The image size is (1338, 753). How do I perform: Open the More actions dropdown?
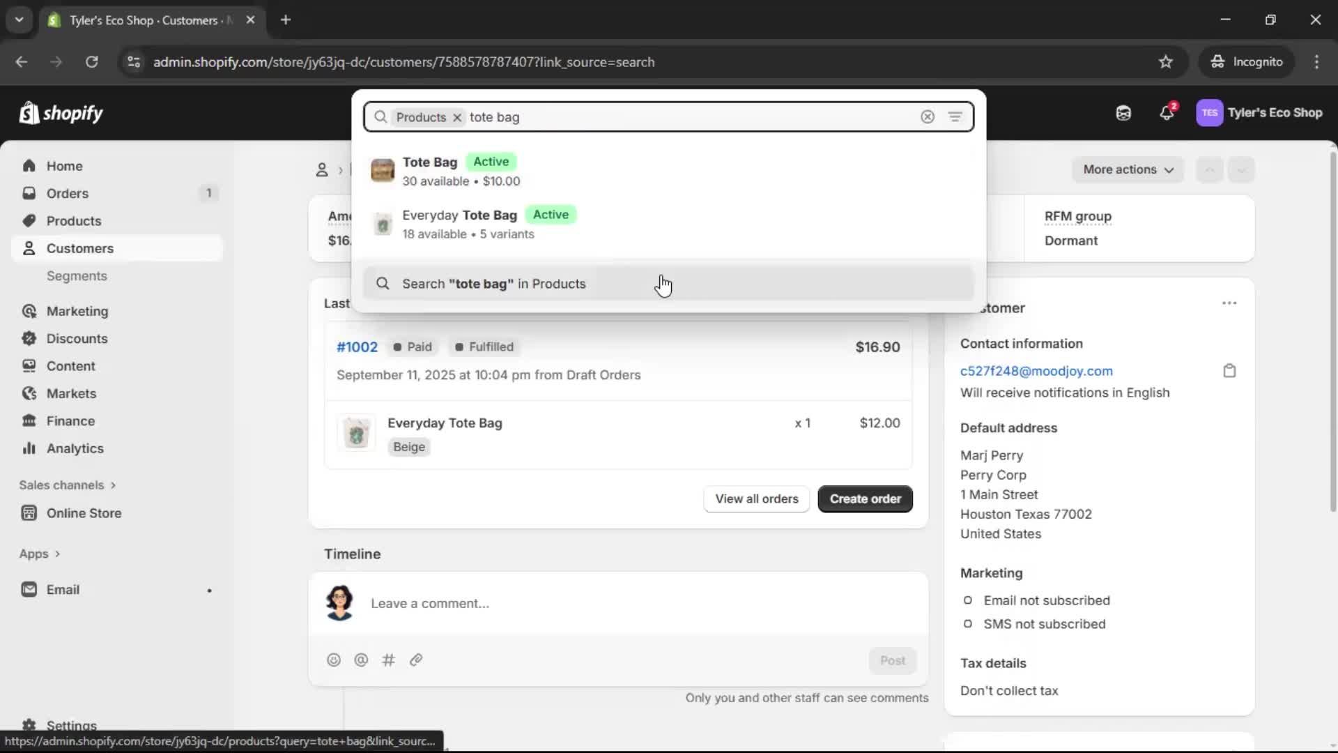pyautogui.click(x=1128, y=169)
